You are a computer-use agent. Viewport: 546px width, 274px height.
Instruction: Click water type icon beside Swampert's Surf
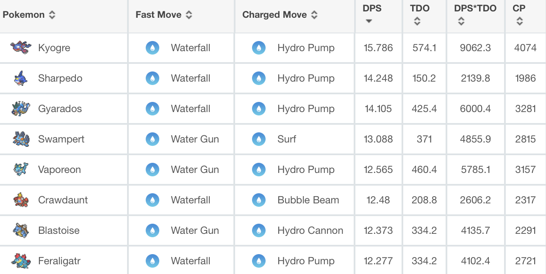tap(259, 139)
